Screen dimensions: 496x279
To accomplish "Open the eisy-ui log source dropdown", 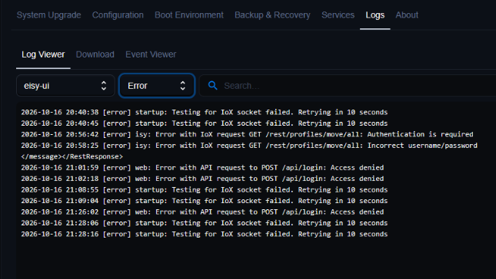I will [x=65, y=85].
